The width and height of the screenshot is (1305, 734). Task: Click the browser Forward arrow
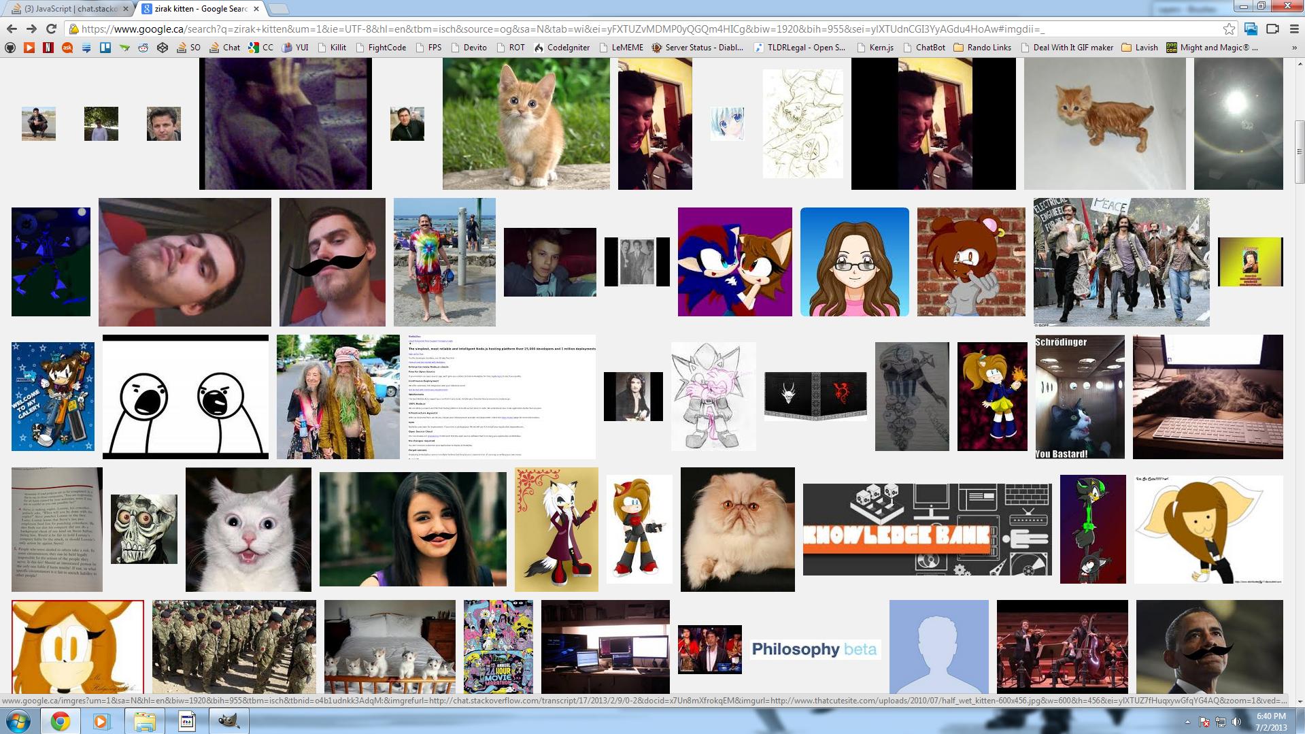point(31,29)
